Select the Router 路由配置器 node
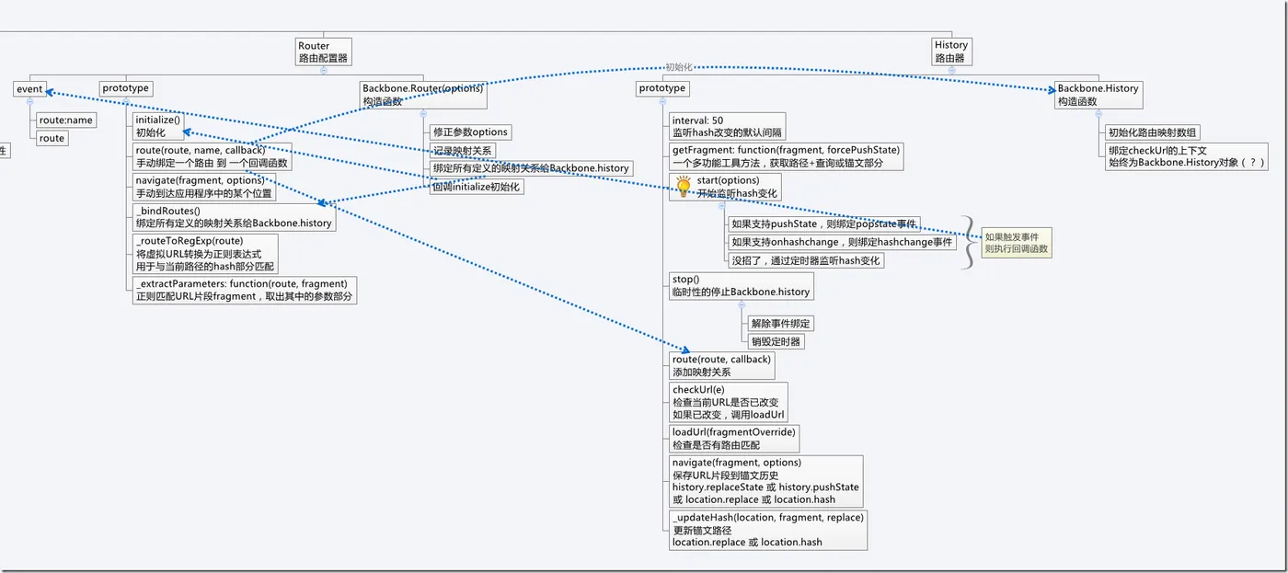The width and height of the screenshot is (1288, 573). 324,51
